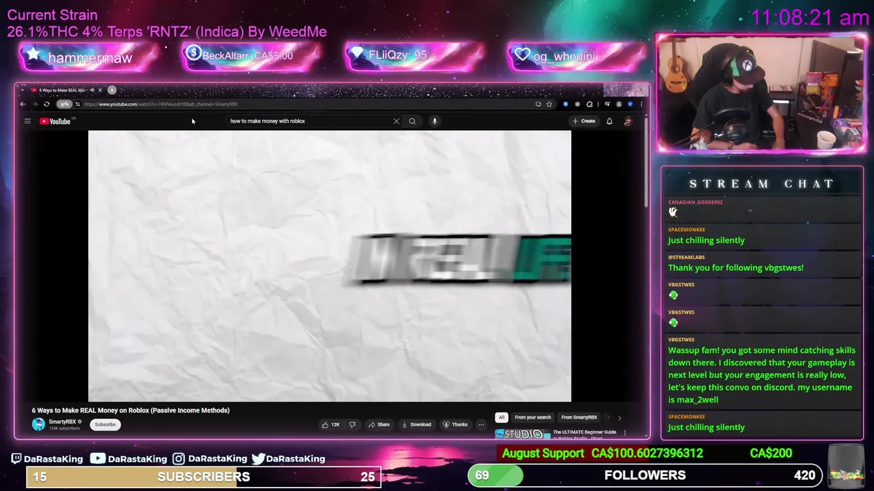Click the browser address bar URL

coord(160,104)
